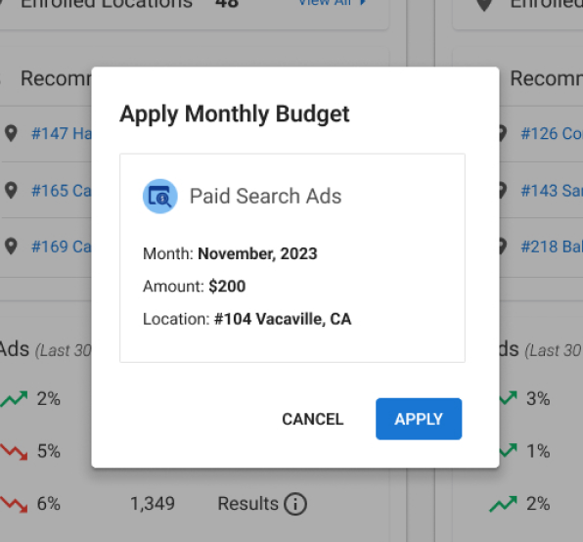Image resolution: width=583 pixels, height=542 pixels.
Task: Click red downtrend arrow next to 6%
Action: pos(14,505)
